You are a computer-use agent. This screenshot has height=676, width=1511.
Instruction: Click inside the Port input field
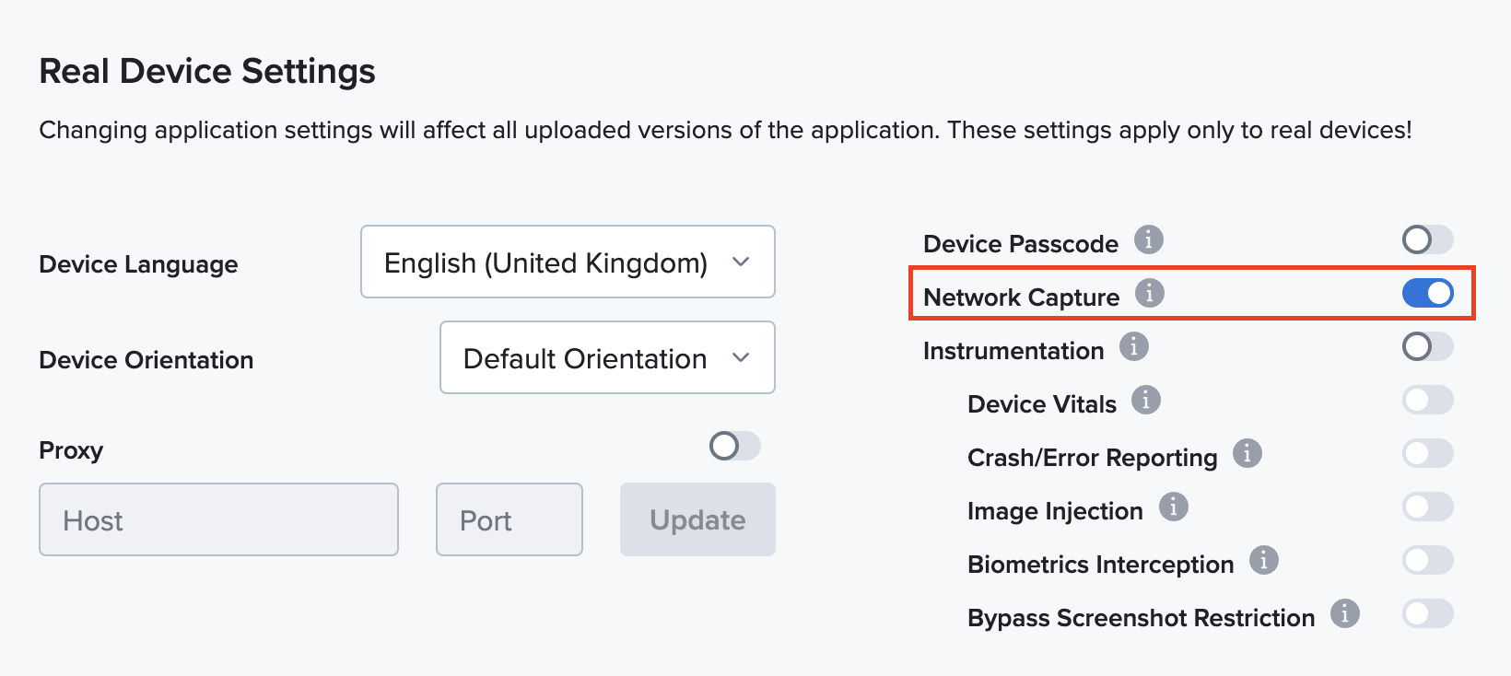tap(509, 519)
